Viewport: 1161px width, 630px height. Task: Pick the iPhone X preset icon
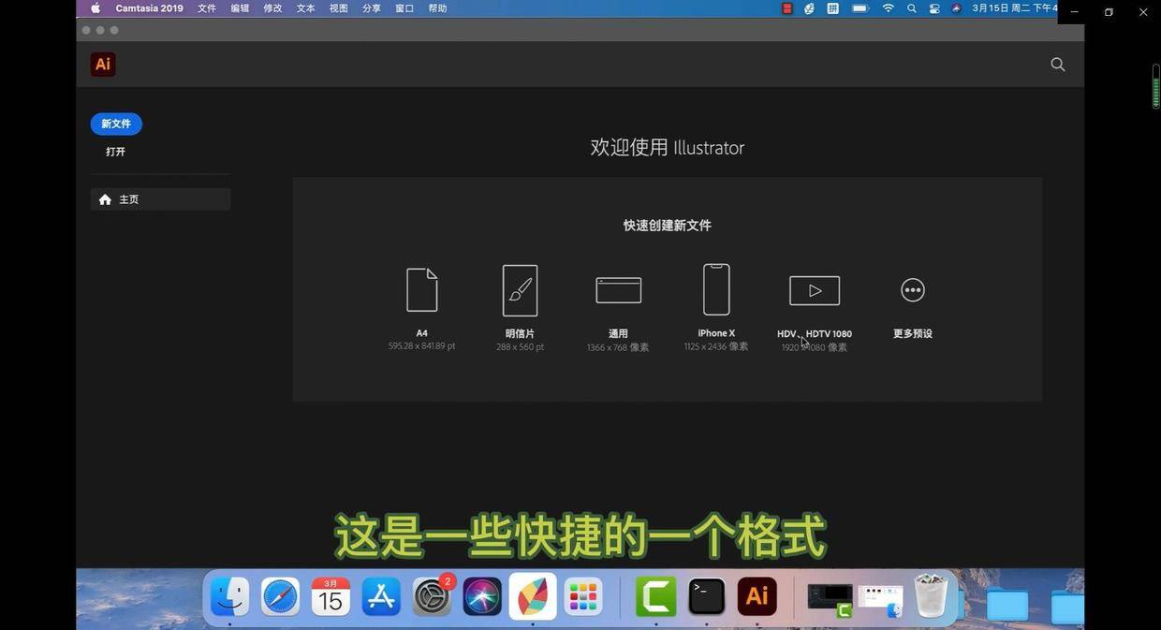tap(716, 289)
